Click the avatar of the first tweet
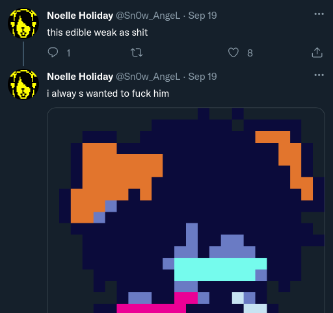Image resolution: width=333 pixels, height=313 pixels. (23, 23)
